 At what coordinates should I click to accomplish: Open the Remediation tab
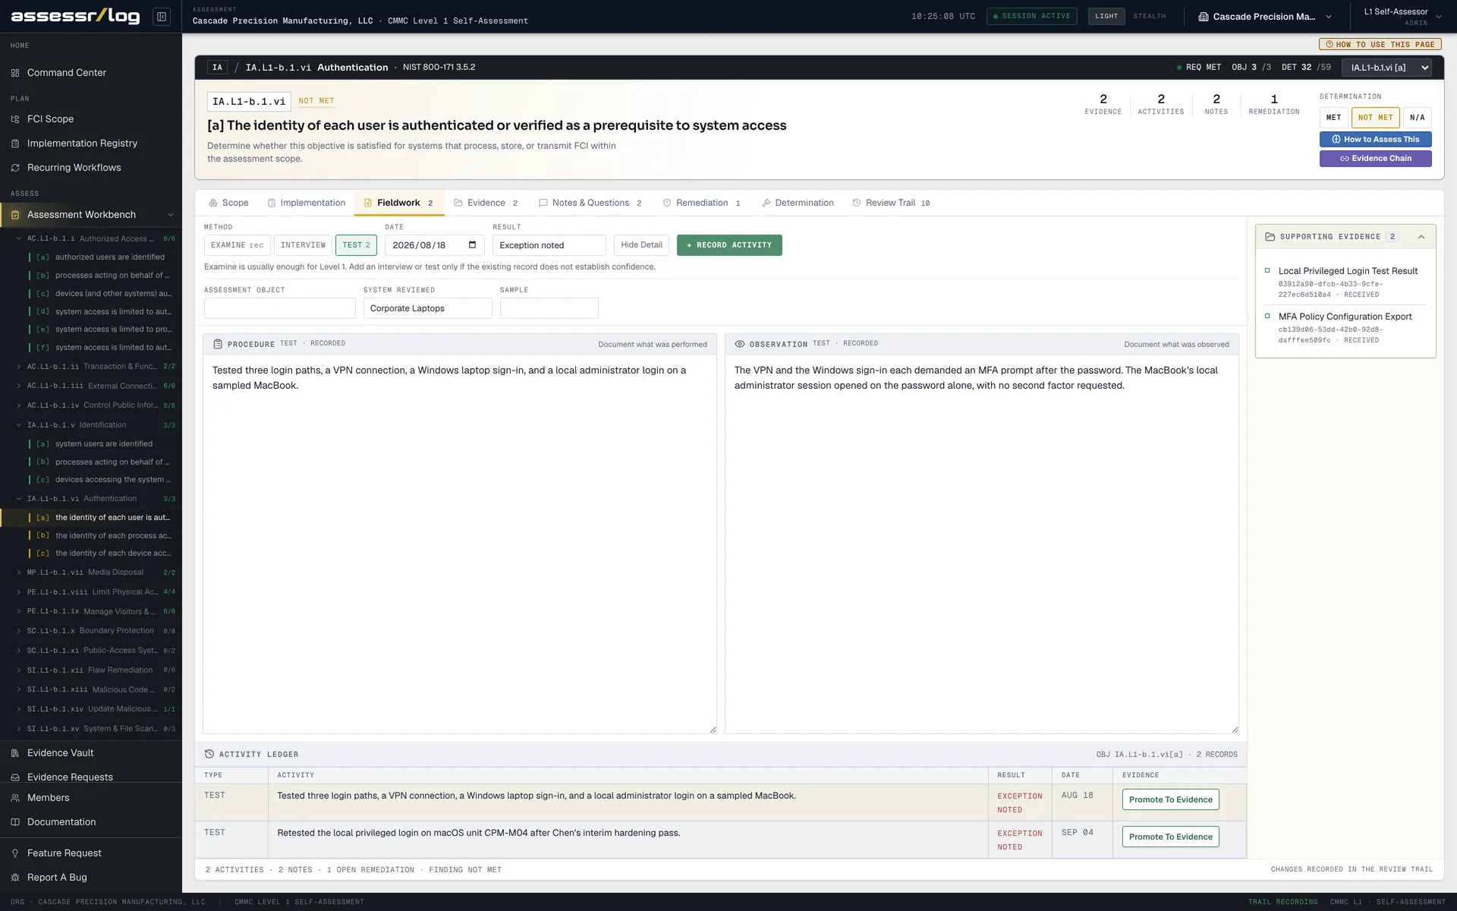701,203
